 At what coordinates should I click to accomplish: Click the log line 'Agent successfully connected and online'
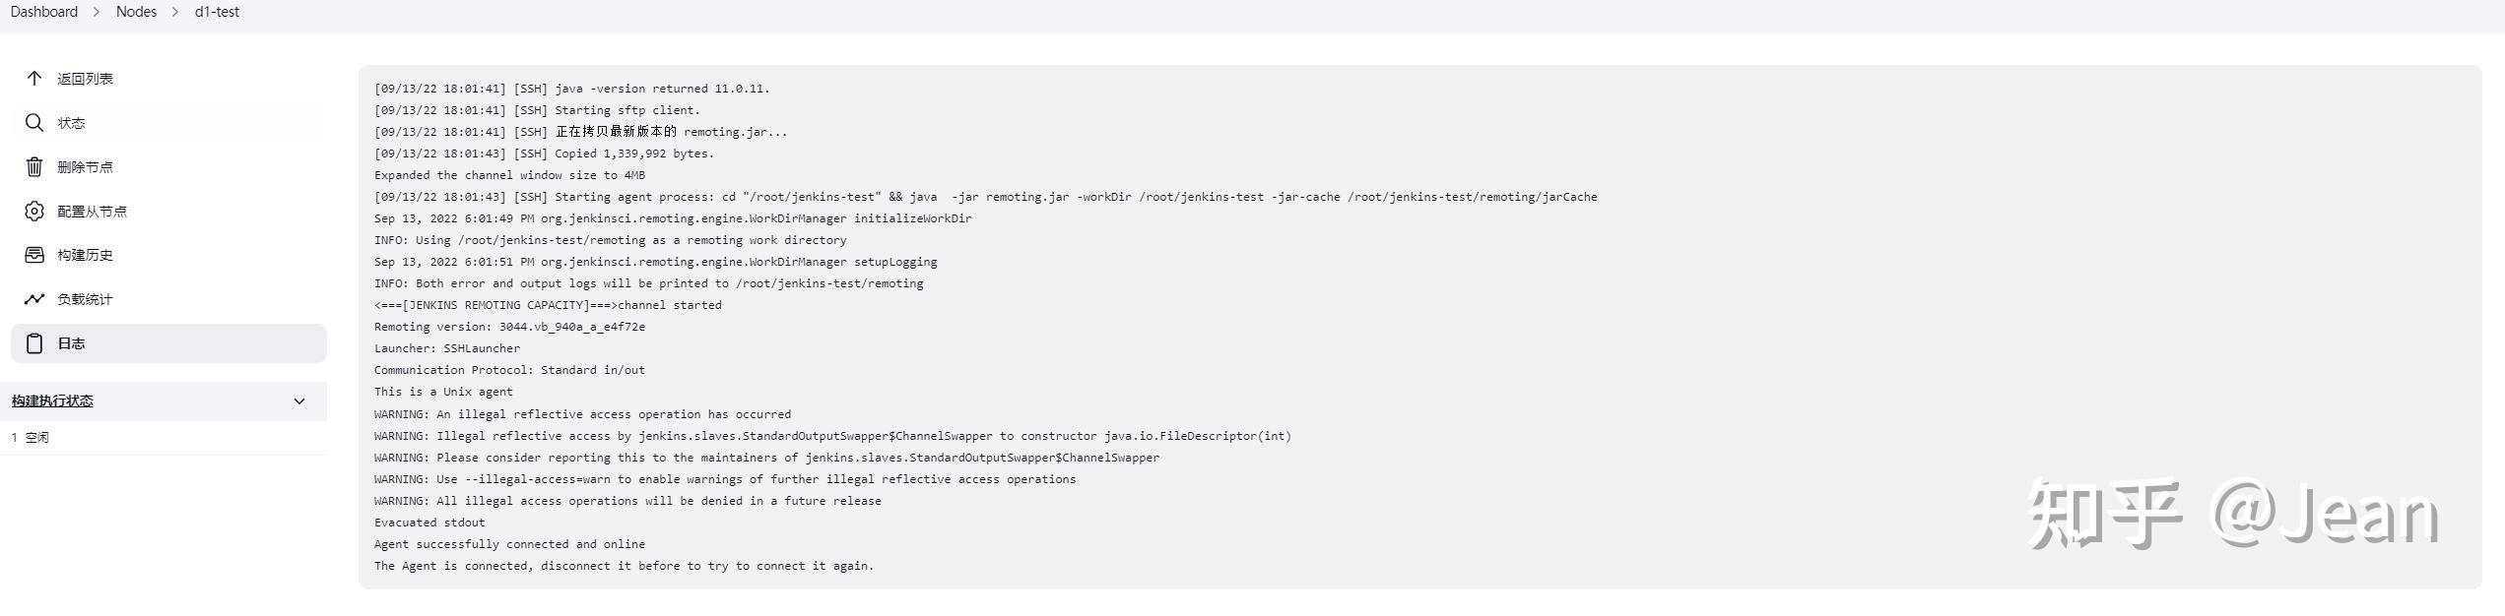pyautogui.click(x=509, y=544)
